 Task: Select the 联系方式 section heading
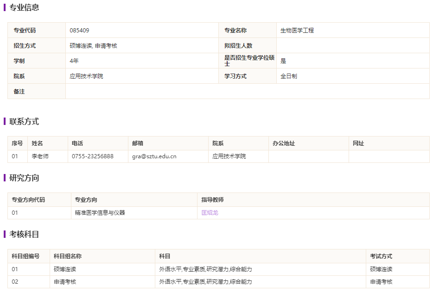[x=24, y=122]
